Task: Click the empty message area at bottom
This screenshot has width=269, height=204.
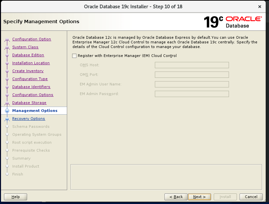Action: click(x=166, y=177)
